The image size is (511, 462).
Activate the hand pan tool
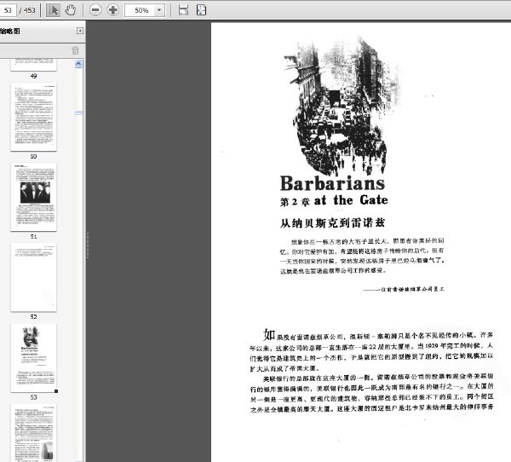[70, 10]
